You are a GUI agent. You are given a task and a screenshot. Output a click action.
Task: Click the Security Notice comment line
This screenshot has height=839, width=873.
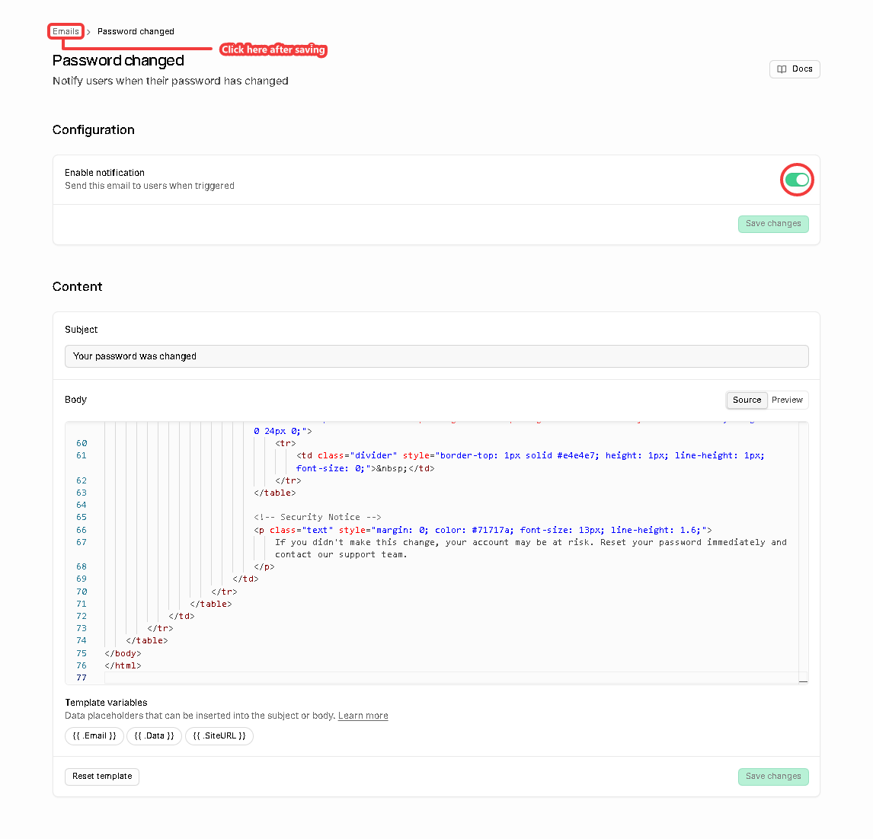tap(318, 518)
